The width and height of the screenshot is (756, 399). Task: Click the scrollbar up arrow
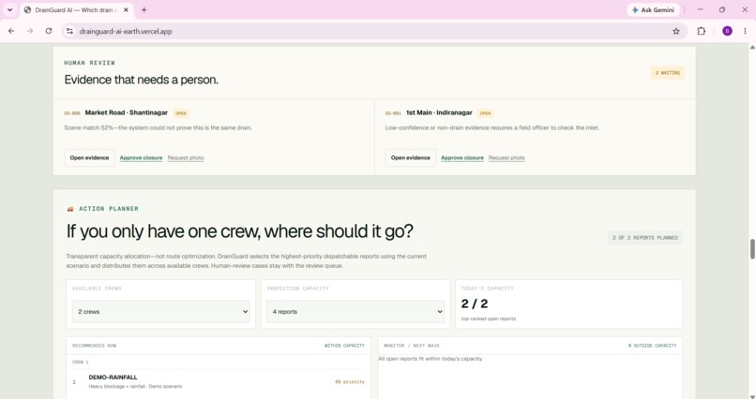(751, 47)
